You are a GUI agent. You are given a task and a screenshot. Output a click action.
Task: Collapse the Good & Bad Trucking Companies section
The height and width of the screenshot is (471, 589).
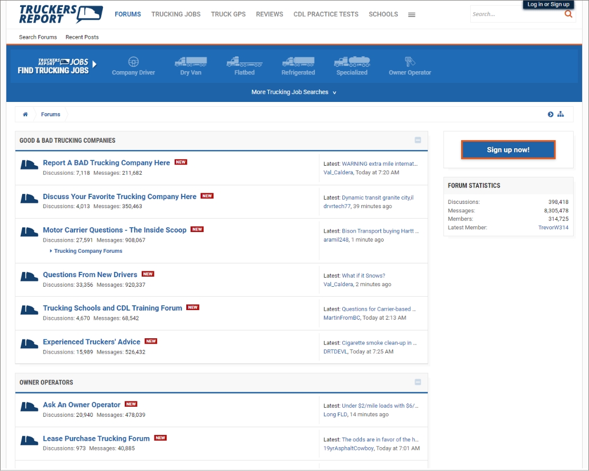coord(418,140)
